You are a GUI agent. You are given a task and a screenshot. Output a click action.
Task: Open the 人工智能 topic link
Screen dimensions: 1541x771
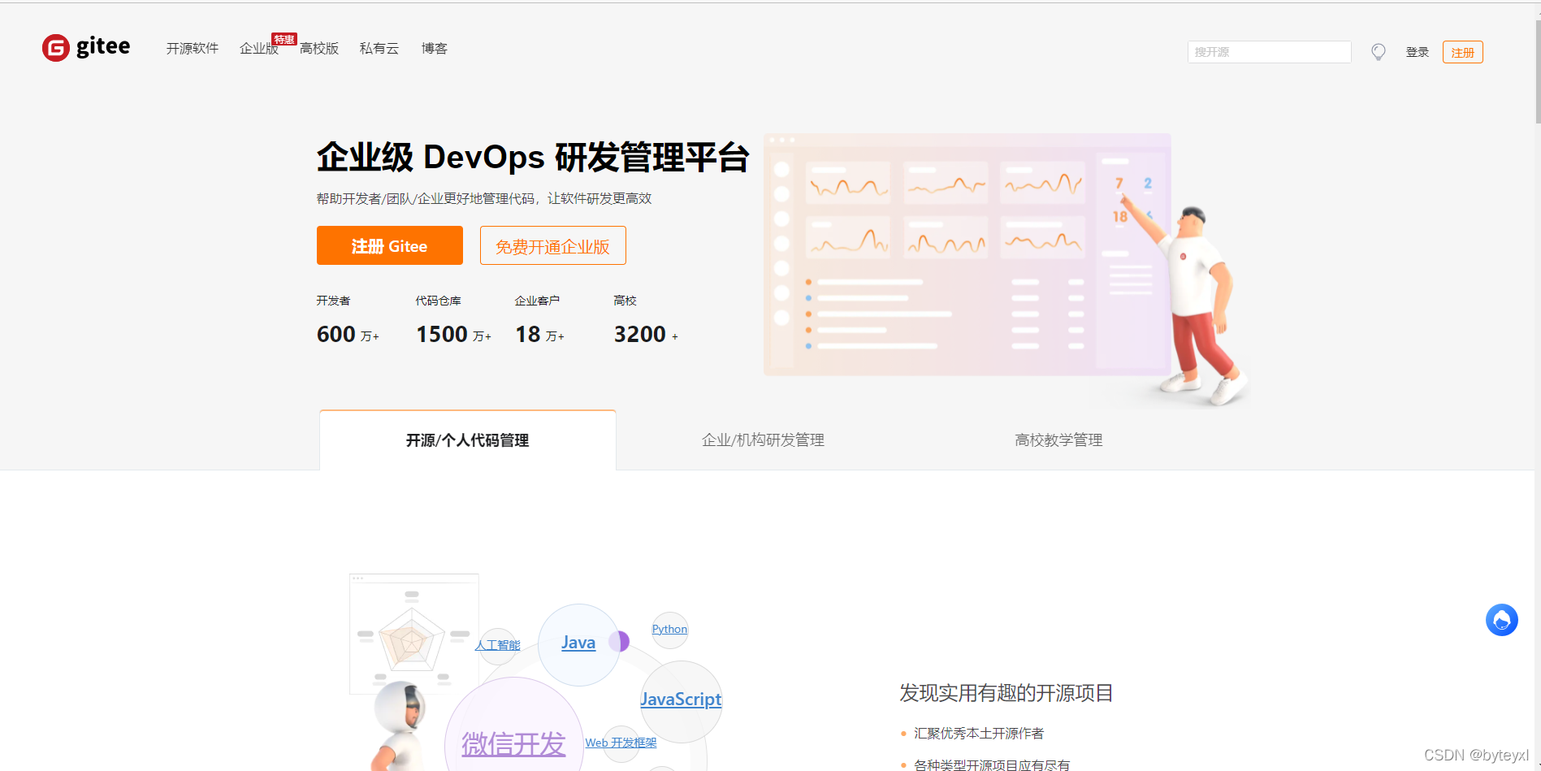click(x=498, y=645)
